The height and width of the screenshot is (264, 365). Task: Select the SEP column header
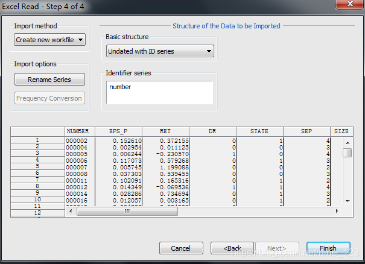coord(306,131)
